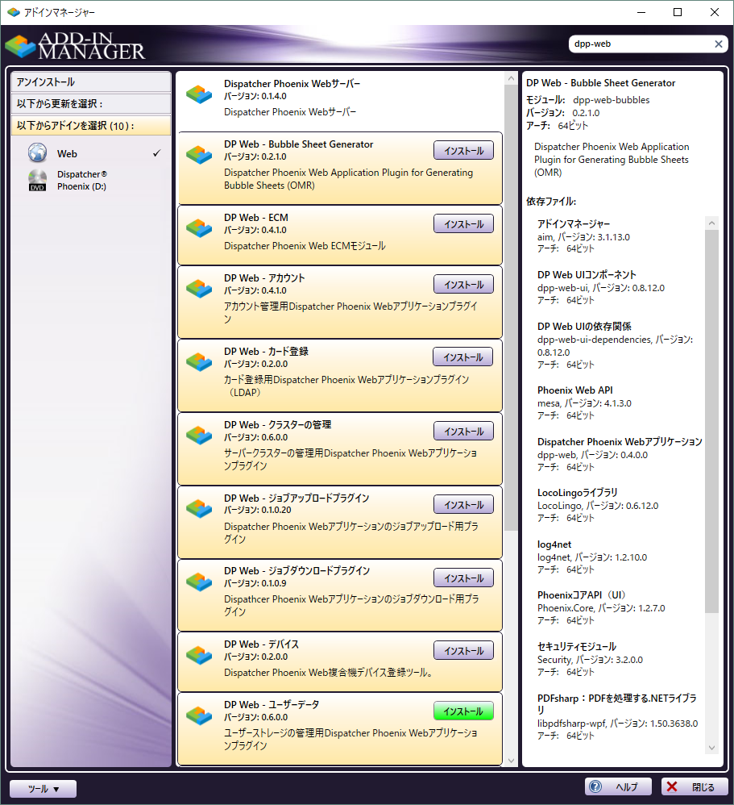Select the Web source entry
The image size is (734, 805).
point(94,153)
